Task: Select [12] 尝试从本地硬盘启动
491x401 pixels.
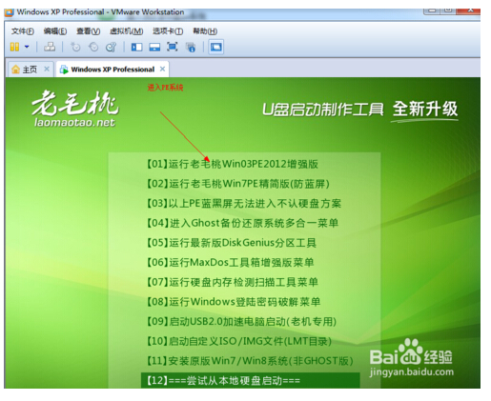Action: pos(251,380)
